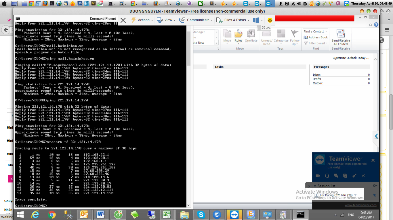
Task: Click the headset audio icon in TeamViewer panel
Action: (327, 176)
